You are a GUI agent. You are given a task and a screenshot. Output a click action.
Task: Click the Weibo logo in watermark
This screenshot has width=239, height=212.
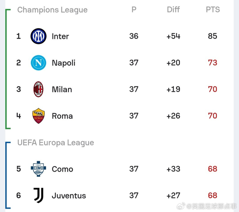[181, 206]
